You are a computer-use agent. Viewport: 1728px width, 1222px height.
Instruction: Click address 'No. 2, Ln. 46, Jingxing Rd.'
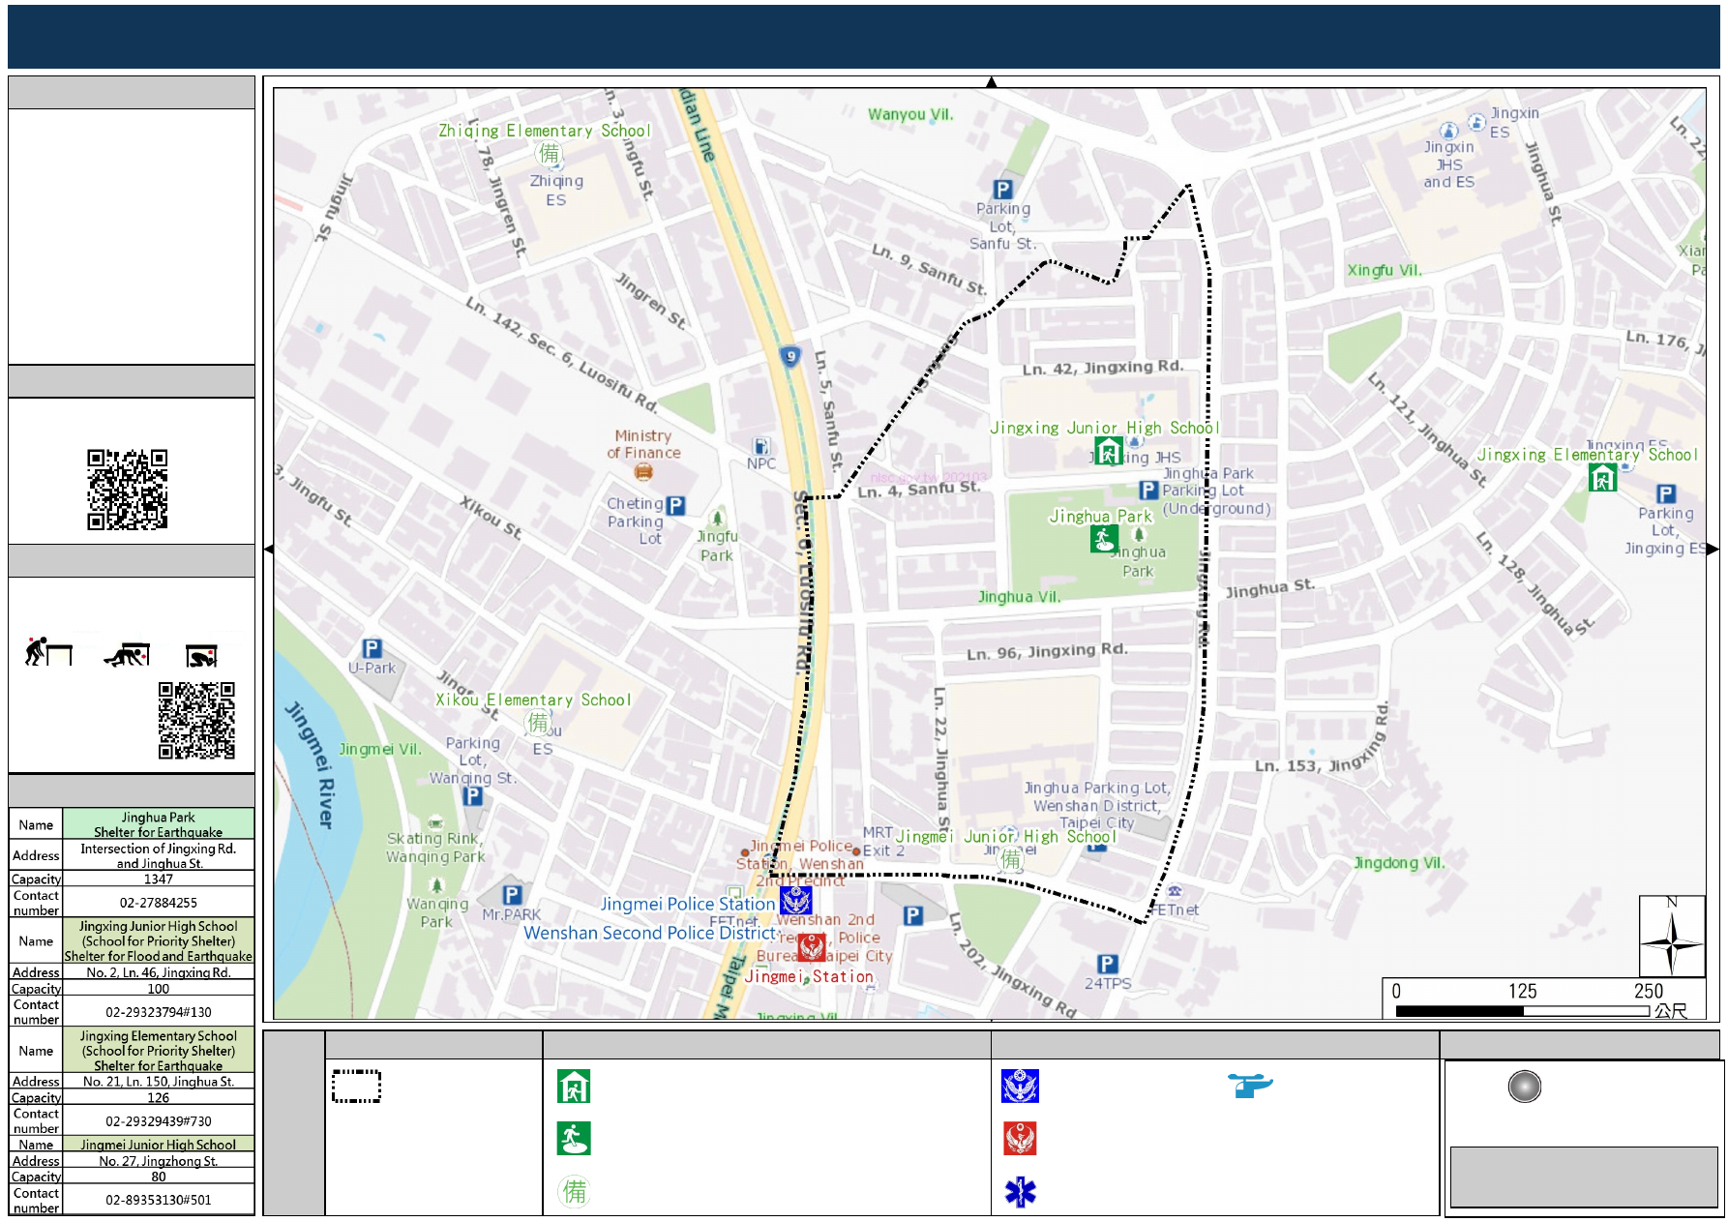159,972
